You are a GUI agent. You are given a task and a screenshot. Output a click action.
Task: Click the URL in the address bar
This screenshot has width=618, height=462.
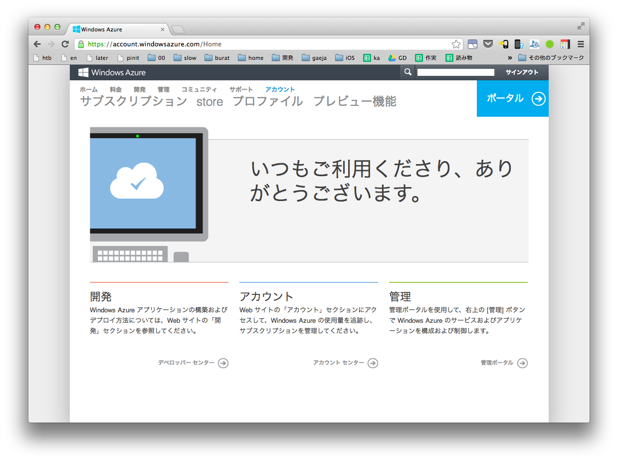tap(155, 44)
